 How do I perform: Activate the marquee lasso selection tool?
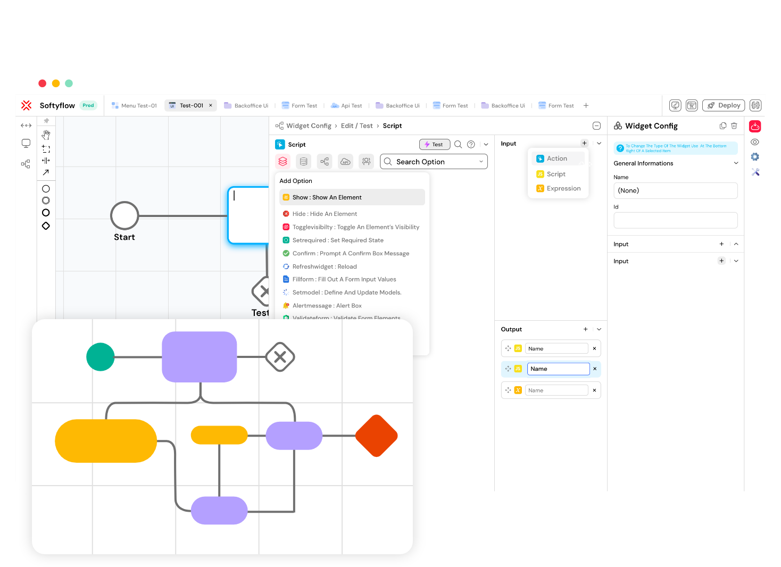point(46,149)
